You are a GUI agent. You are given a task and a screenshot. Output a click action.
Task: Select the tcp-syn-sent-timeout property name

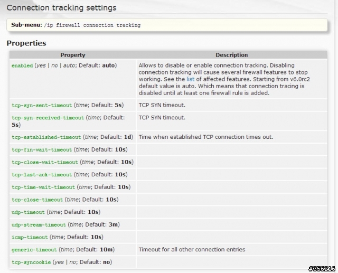42,106
